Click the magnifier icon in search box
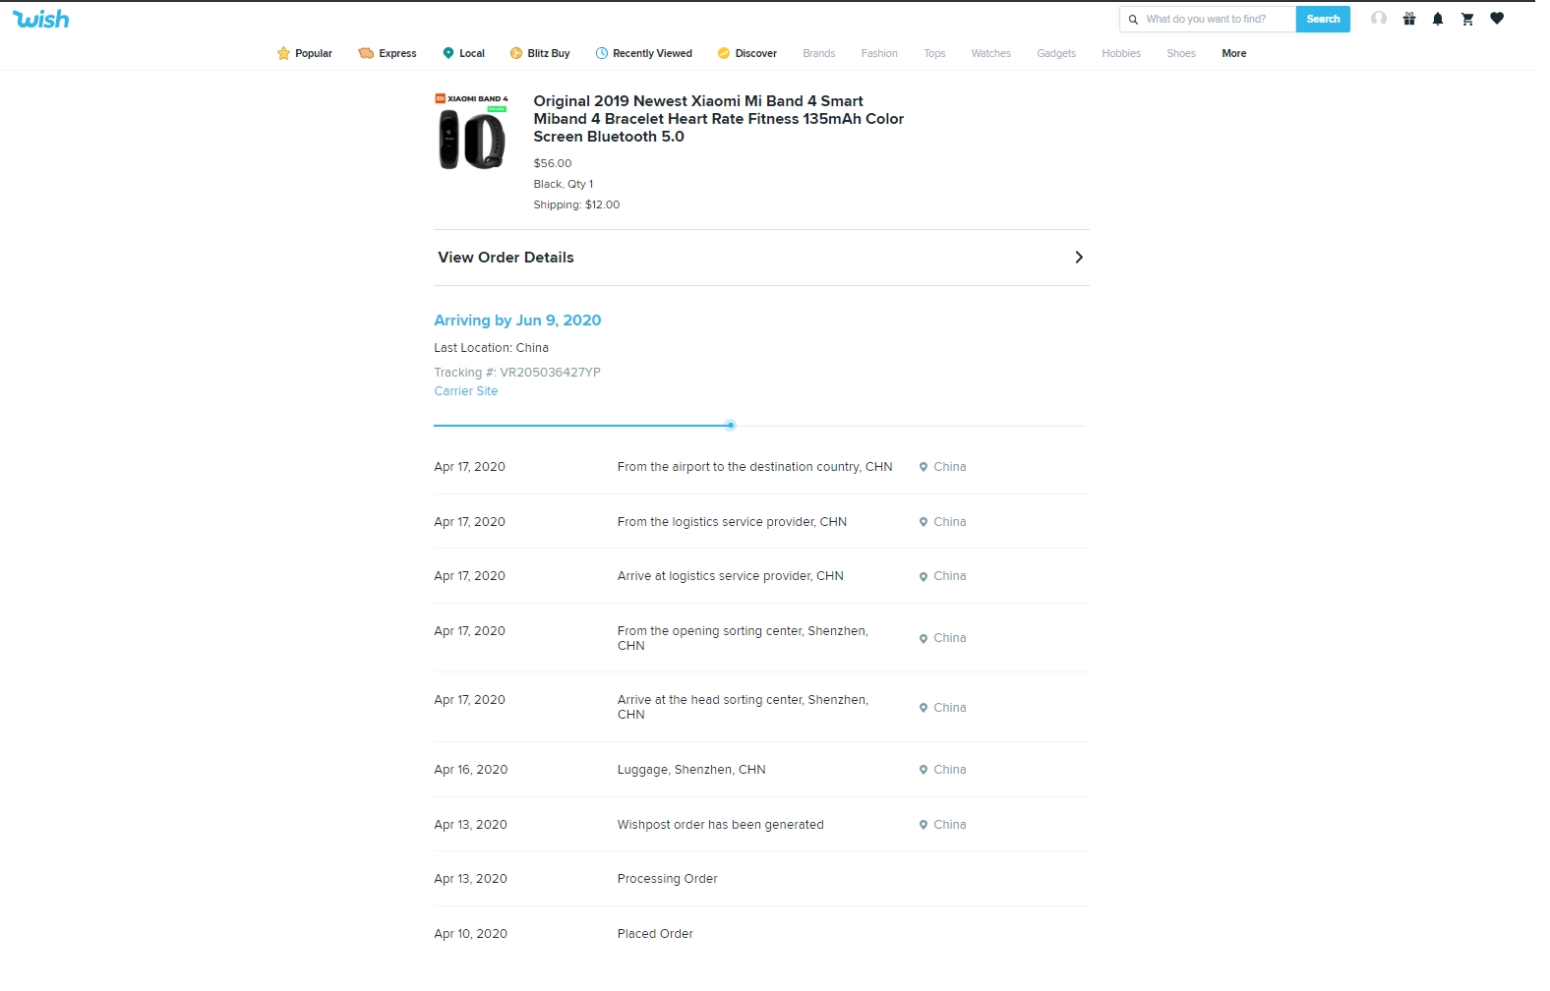This screenshot has height=991, width=1550. 1133,20
